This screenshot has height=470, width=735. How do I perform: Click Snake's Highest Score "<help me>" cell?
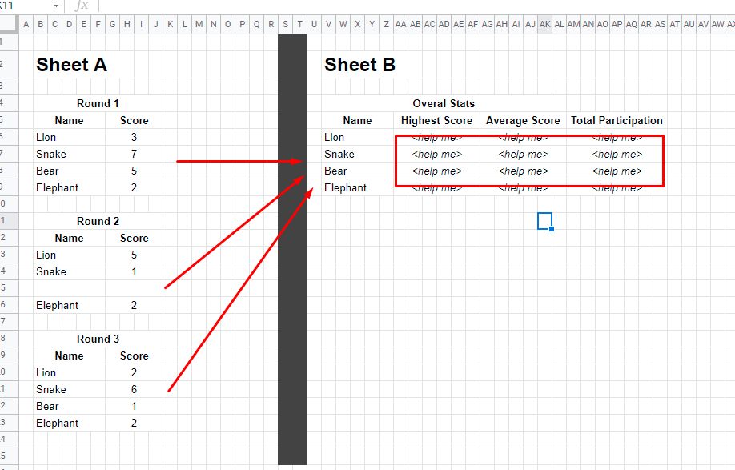point(437,155)
